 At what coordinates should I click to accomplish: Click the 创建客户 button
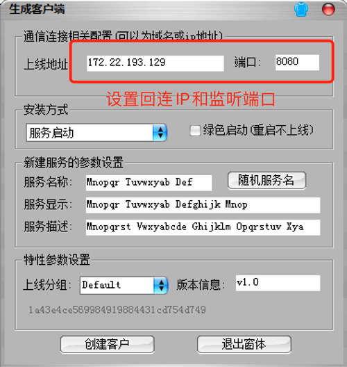click(108, 344)
